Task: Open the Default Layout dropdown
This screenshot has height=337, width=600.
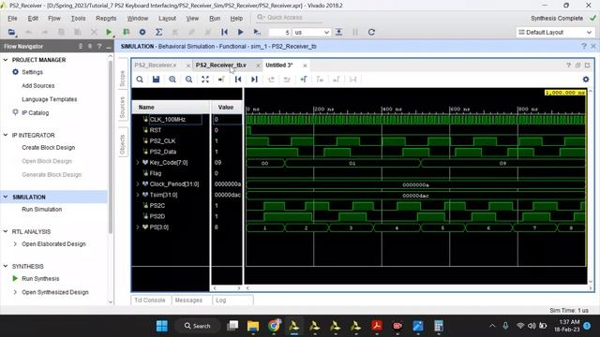Action: coord(555,33)
